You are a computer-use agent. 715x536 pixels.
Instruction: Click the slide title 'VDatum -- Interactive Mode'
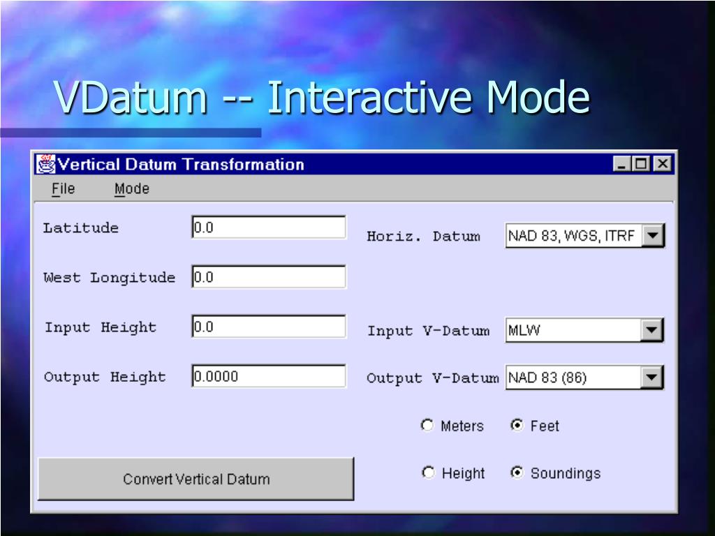322,97
